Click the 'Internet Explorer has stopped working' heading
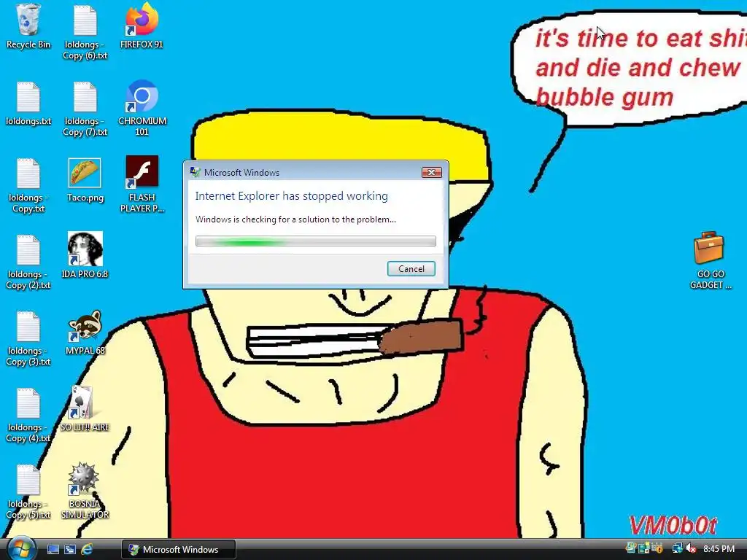The height and width of the screenshot is (560, 747). click(292, 196)
